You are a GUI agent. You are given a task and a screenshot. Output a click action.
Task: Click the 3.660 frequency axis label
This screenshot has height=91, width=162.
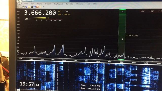click(x=110, y=62)
